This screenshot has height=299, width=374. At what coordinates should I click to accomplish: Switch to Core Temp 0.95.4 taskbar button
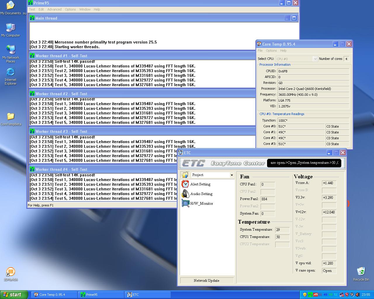pyautogui.click(x=54, y=295)
